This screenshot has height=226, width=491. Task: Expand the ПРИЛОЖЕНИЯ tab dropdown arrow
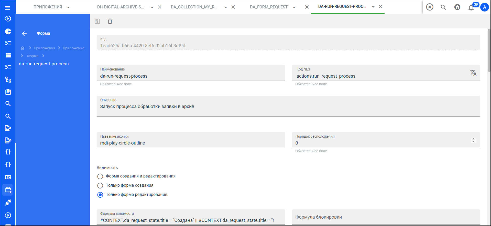68,7
